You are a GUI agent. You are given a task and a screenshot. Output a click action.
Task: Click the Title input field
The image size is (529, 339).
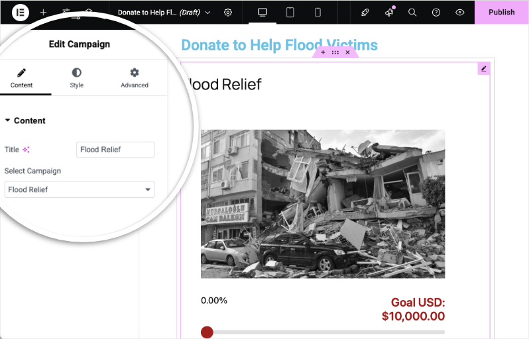(115, 150)
